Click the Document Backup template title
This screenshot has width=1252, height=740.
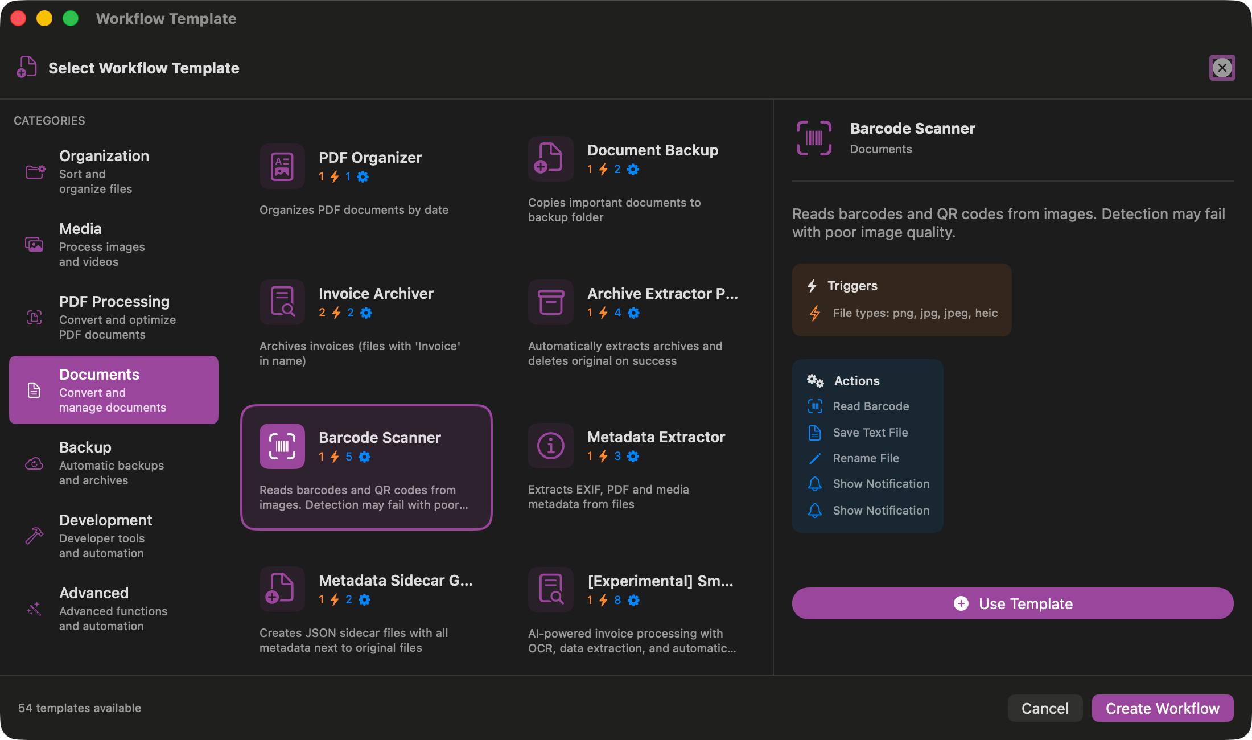653,150
